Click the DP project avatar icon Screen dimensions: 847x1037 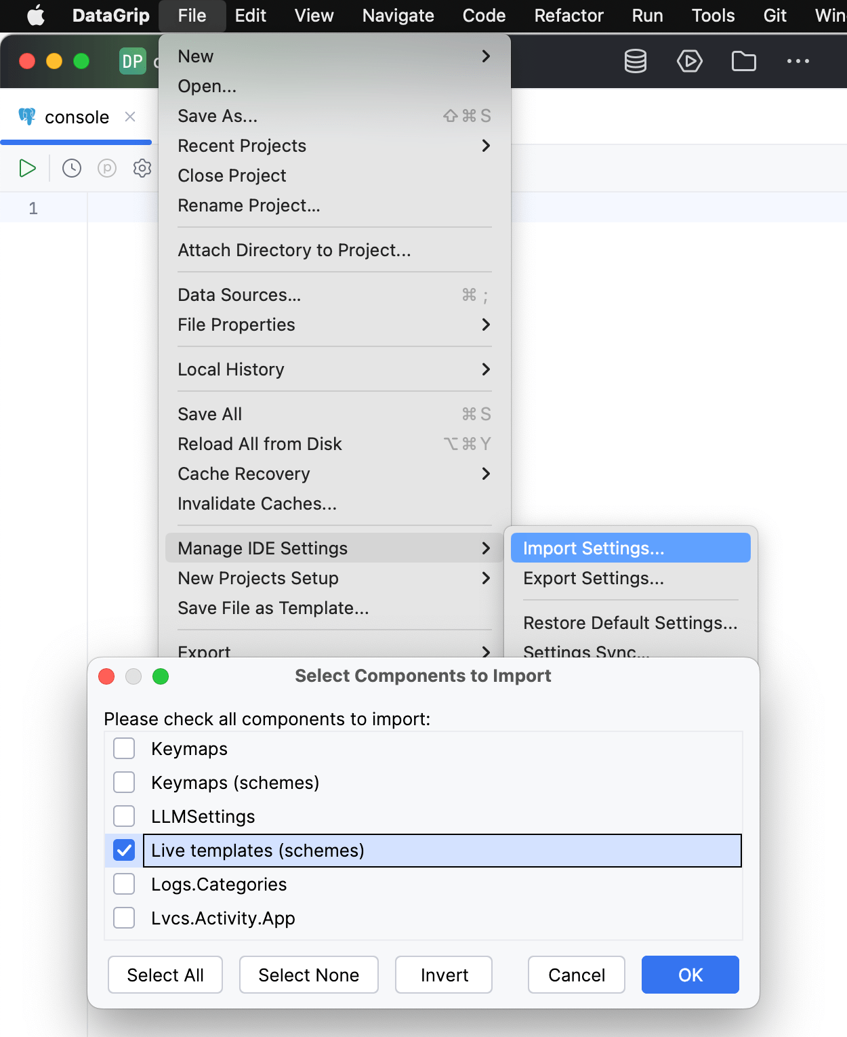coord(132,61)
